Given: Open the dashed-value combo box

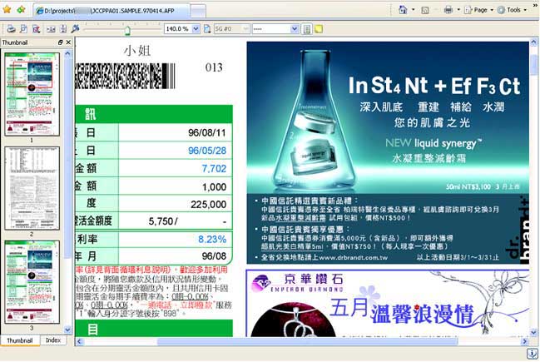Looking at the screenshot, I should pos(275,29).
